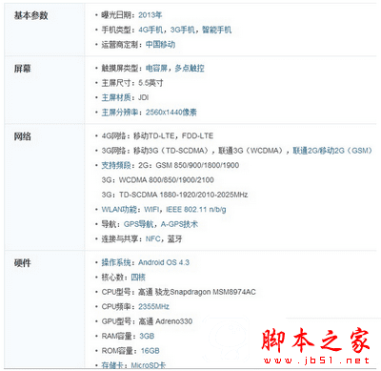Click the IEEE 802.11 n/b/g link
Screen dimensions: 381x371
196,210
